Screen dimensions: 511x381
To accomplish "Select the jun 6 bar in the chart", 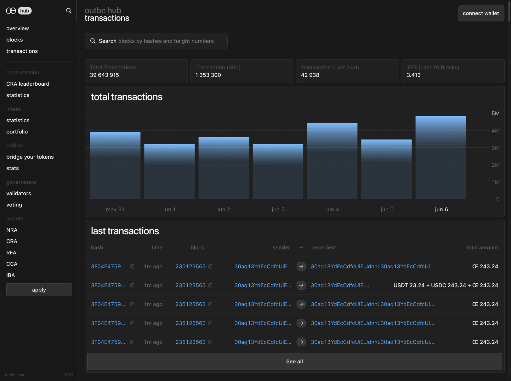I will (x=441, y=157).
